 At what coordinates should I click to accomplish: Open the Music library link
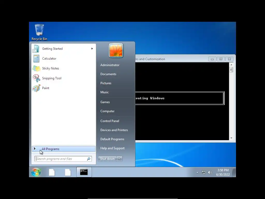pyautogui.click(x=105, y=92)
